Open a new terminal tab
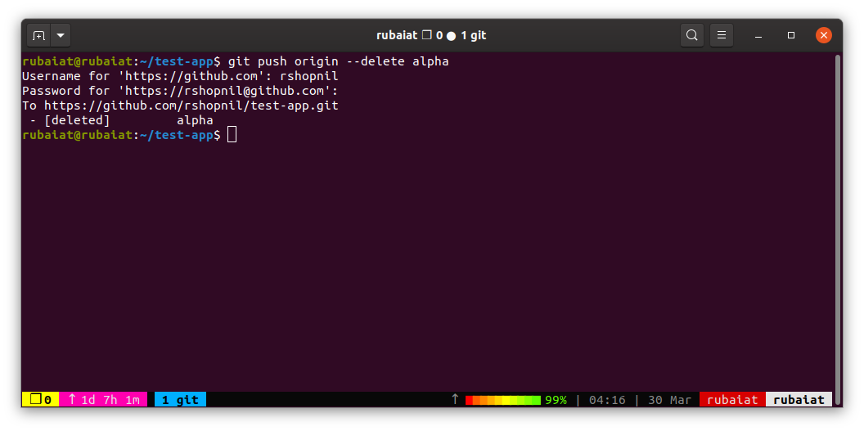The image size is (864, 431). point(38,36)
